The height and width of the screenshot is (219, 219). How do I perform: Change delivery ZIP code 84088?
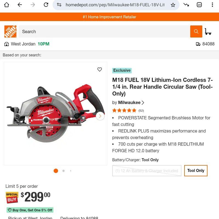point(205,44)
